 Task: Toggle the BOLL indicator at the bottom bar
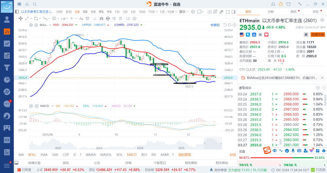(32, 155)
